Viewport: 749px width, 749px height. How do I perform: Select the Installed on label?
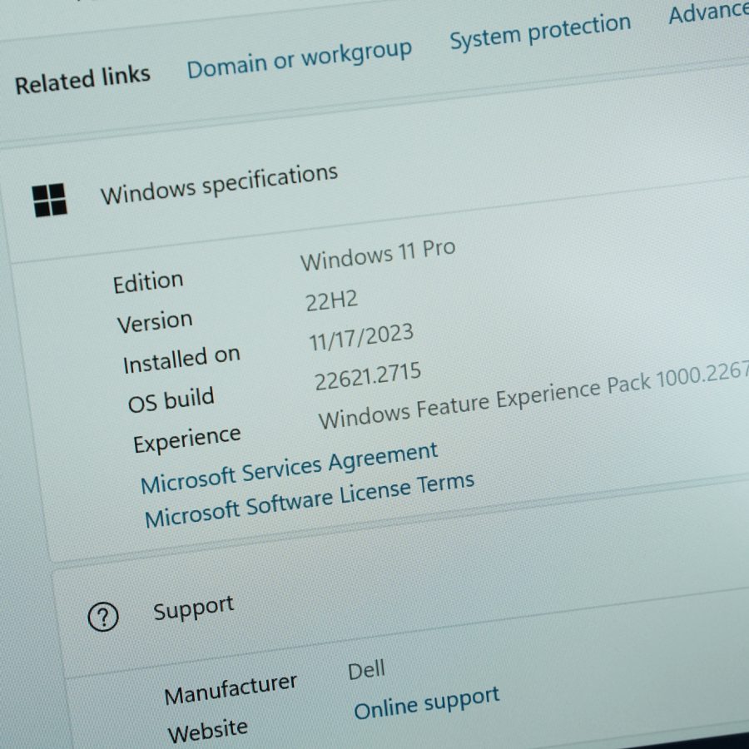click(181, 360)
